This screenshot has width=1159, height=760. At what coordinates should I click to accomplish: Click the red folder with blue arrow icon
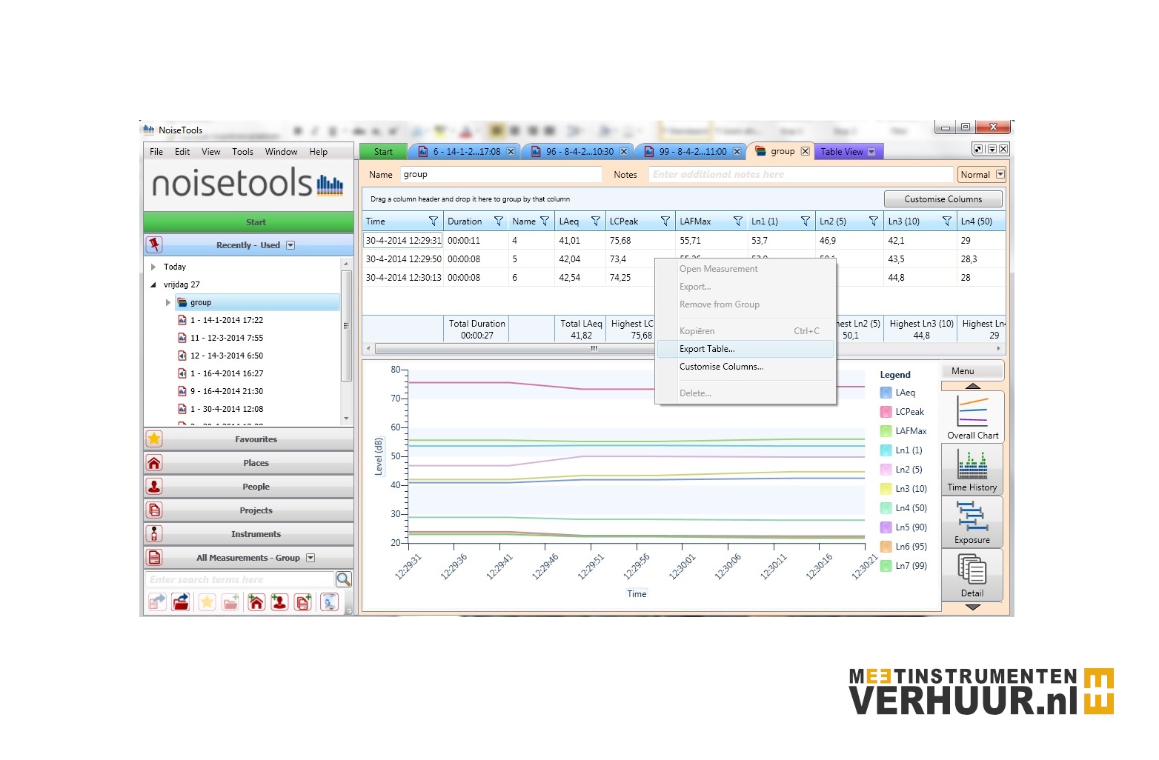coord(181,602)
